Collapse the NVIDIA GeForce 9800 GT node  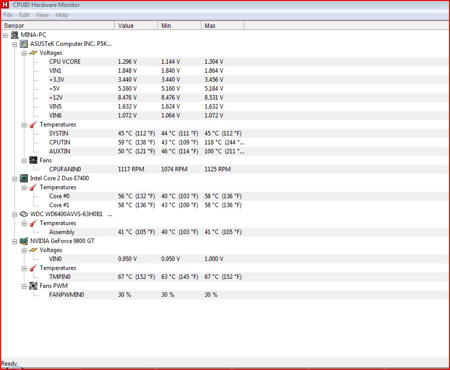coord(14,241)
